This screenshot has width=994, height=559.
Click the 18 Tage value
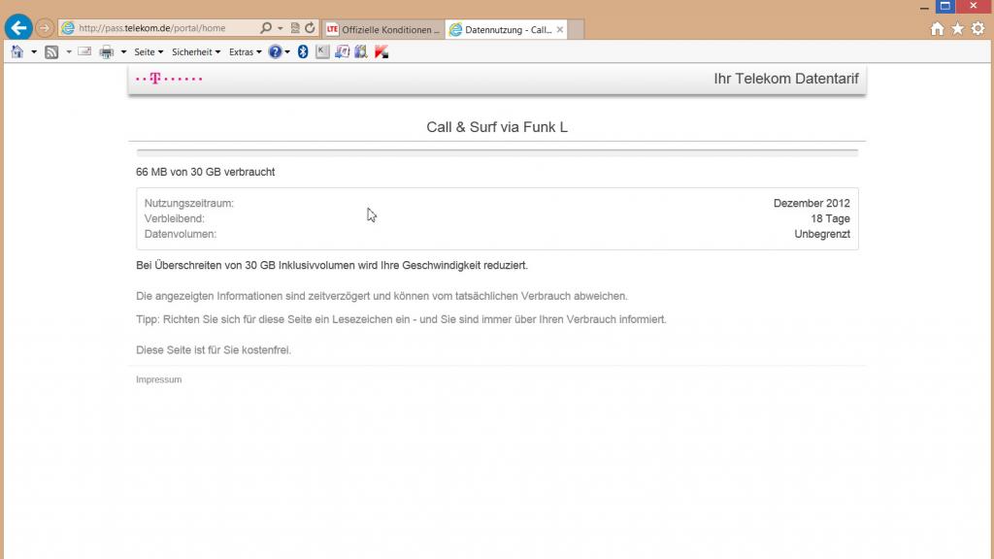(831, 218)
